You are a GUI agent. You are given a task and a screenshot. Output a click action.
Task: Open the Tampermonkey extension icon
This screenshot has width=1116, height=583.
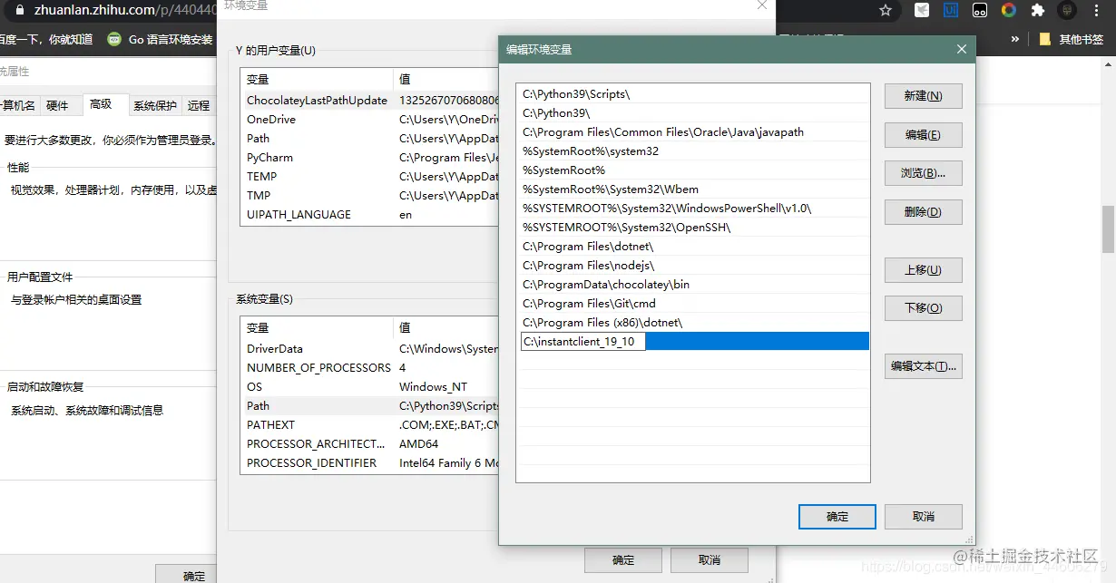[980, 11]
